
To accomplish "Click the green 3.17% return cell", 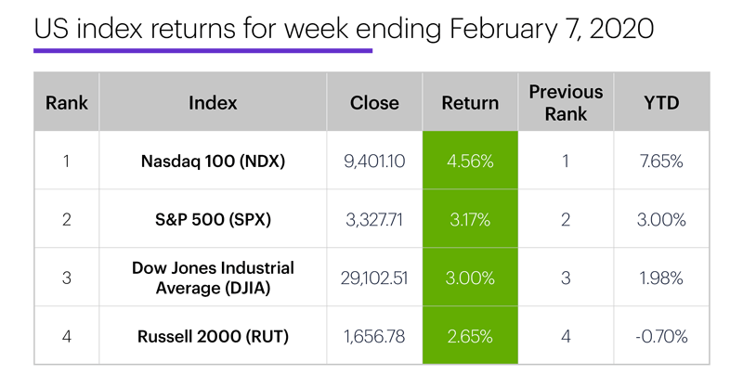I will pos(471,220).
